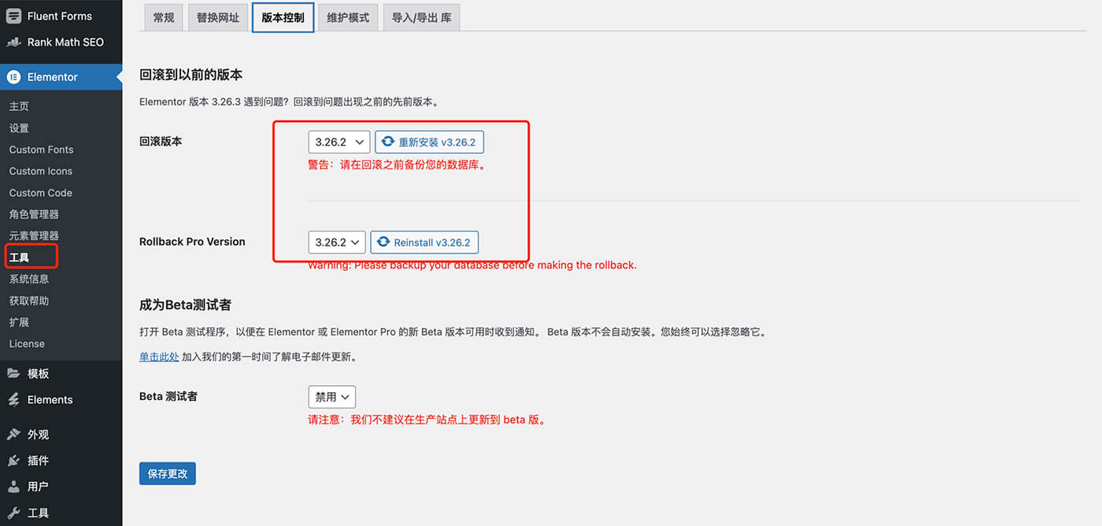
Task: Open 角色管理器 submenu item
Action: click(34, 214)
